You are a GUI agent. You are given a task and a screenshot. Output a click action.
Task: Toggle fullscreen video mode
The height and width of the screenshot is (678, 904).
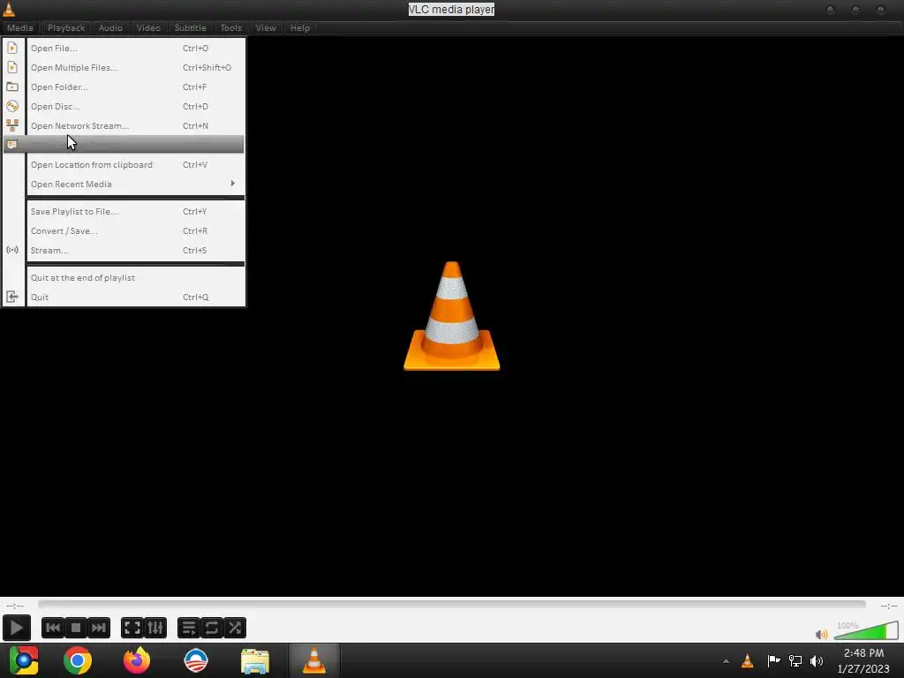[132, 628]
